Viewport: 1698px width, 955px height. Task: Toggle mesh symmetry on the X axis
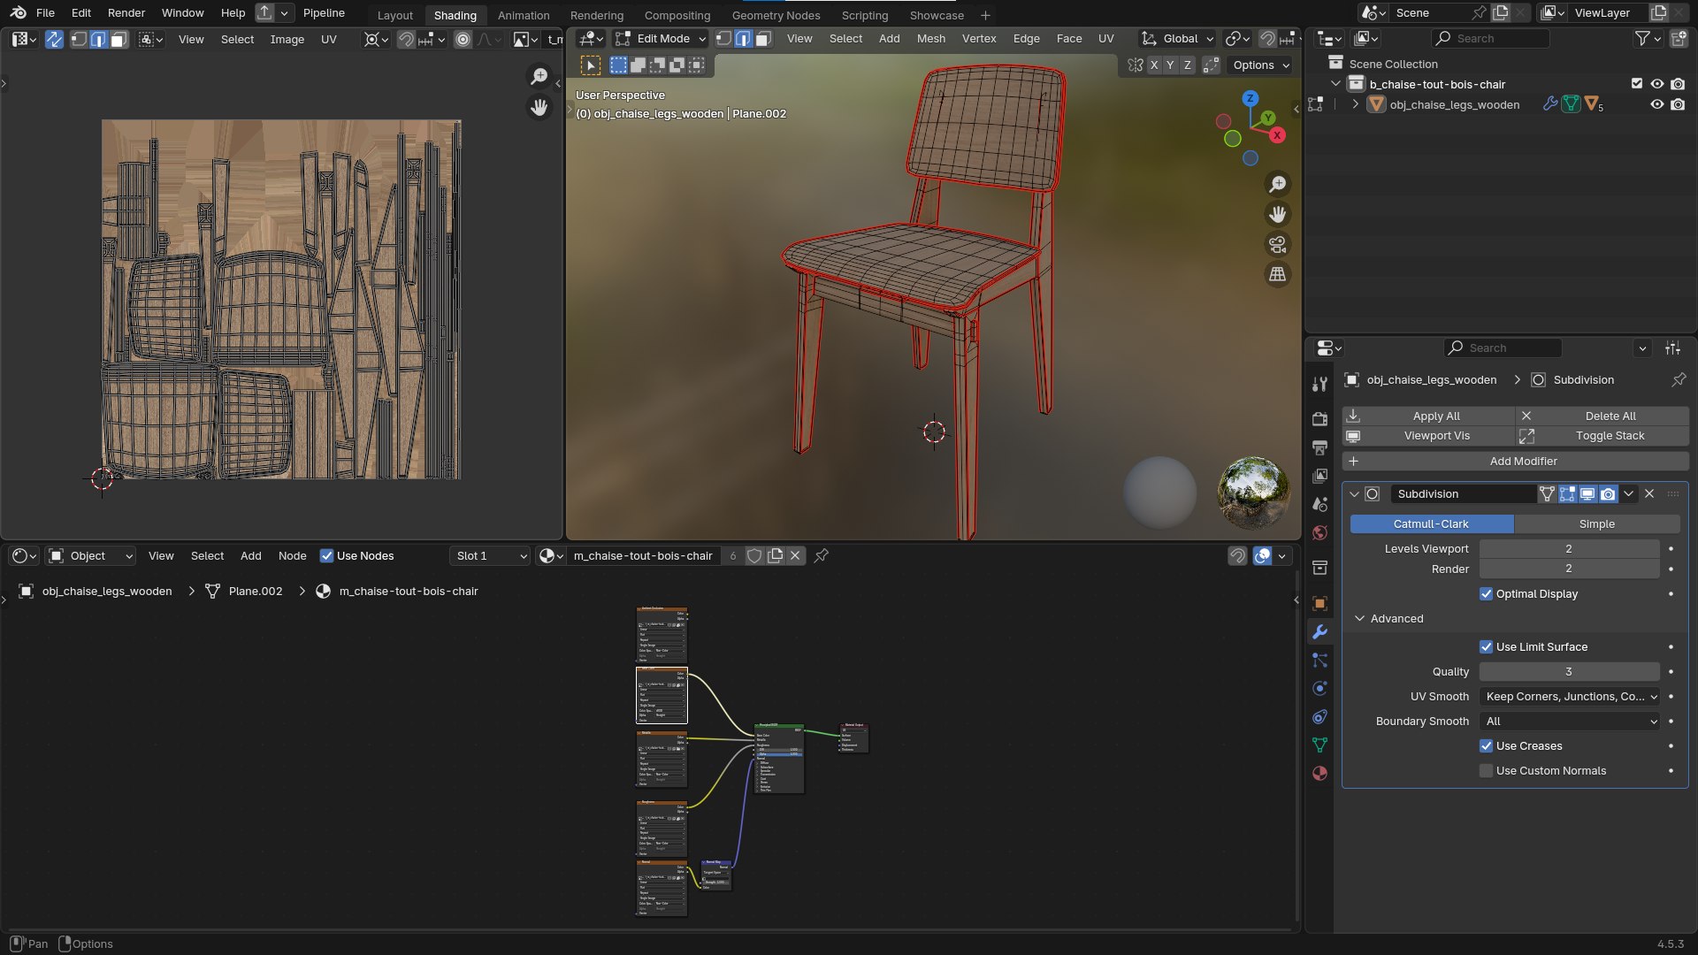tap(1154, 65)
